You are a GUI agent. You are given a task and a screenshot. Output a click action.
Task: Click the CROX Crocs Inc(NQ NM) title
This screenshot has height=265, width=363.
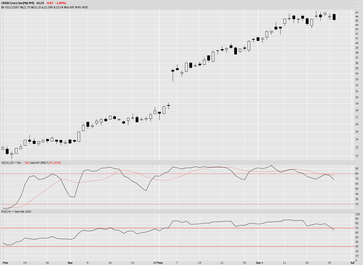coord(18,3)
